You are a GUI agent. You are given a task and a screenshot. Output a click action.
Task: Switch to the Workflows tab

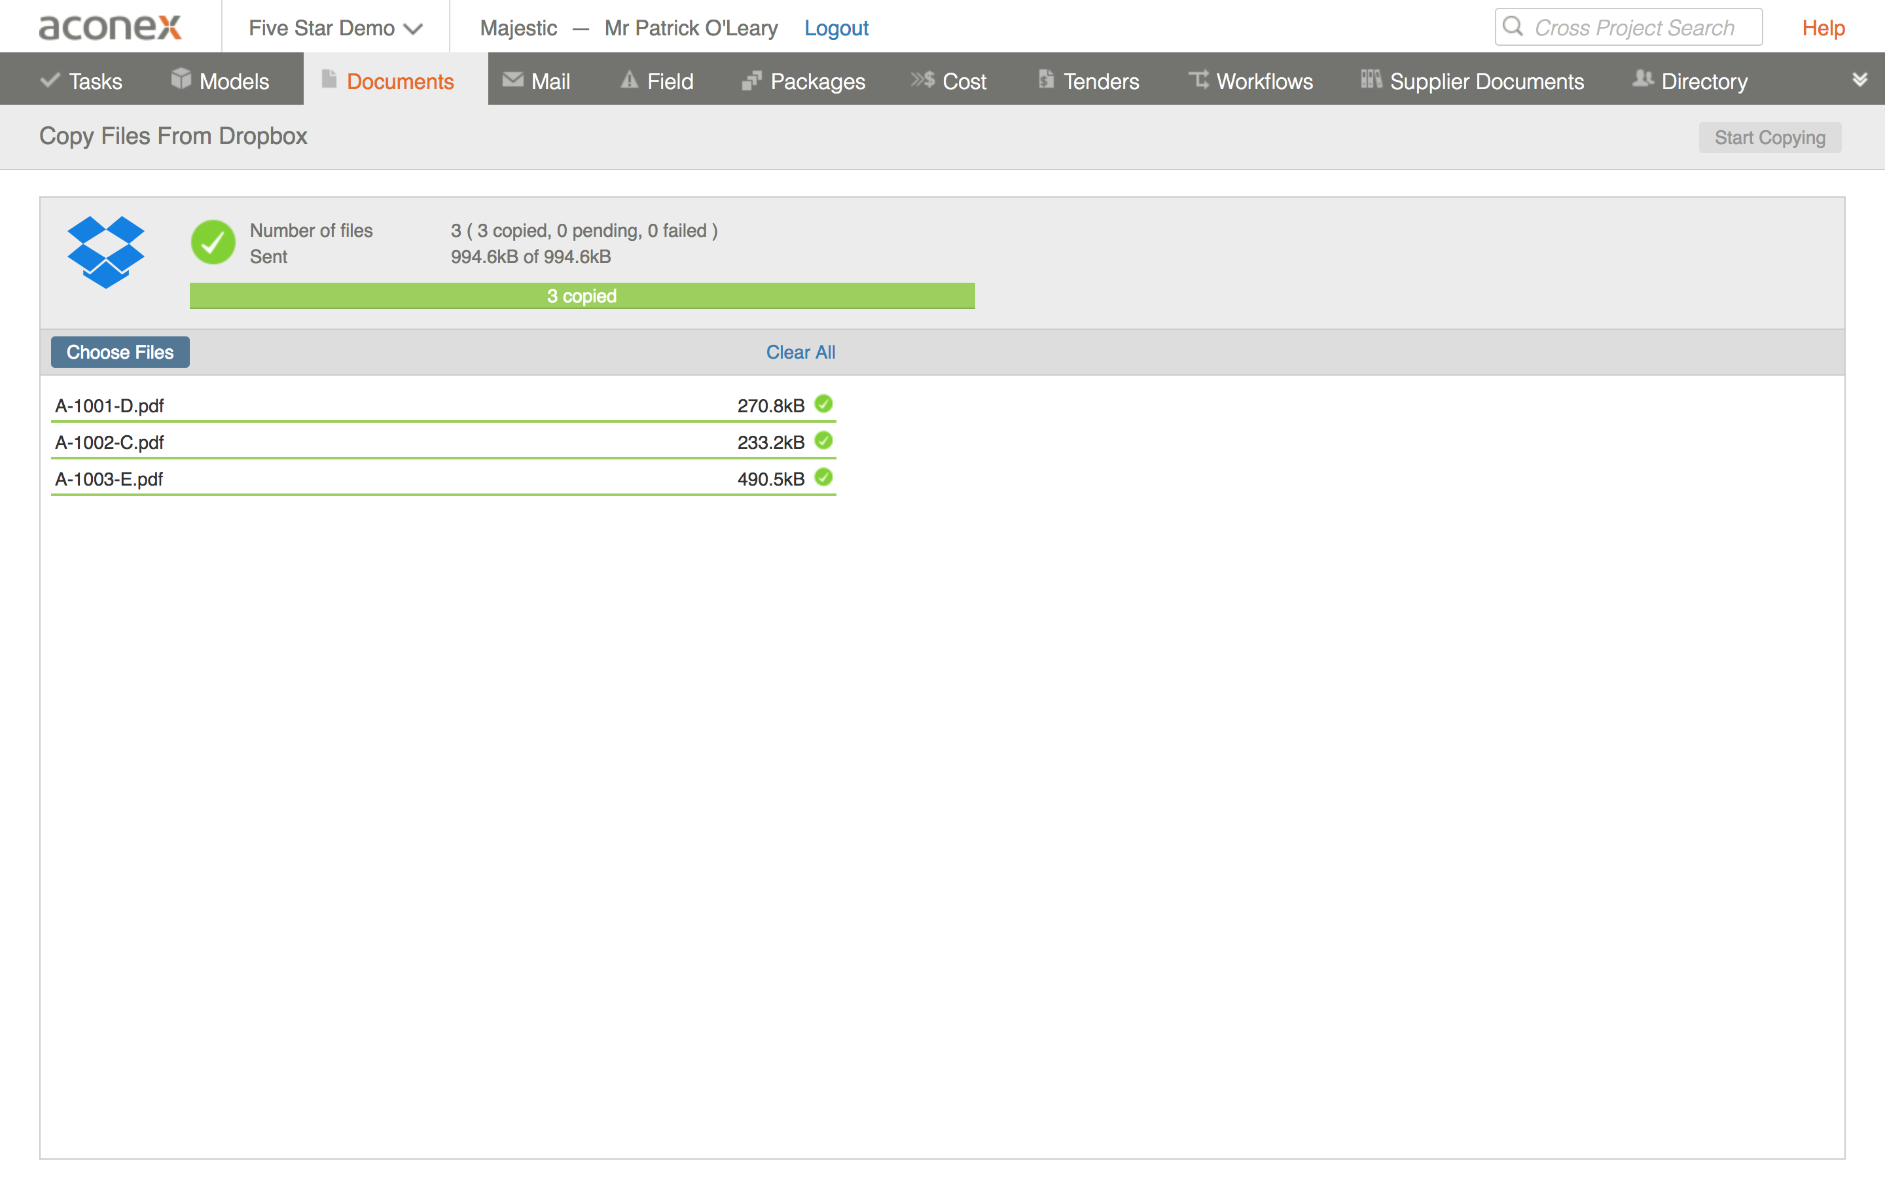[x=1251, y=80]
